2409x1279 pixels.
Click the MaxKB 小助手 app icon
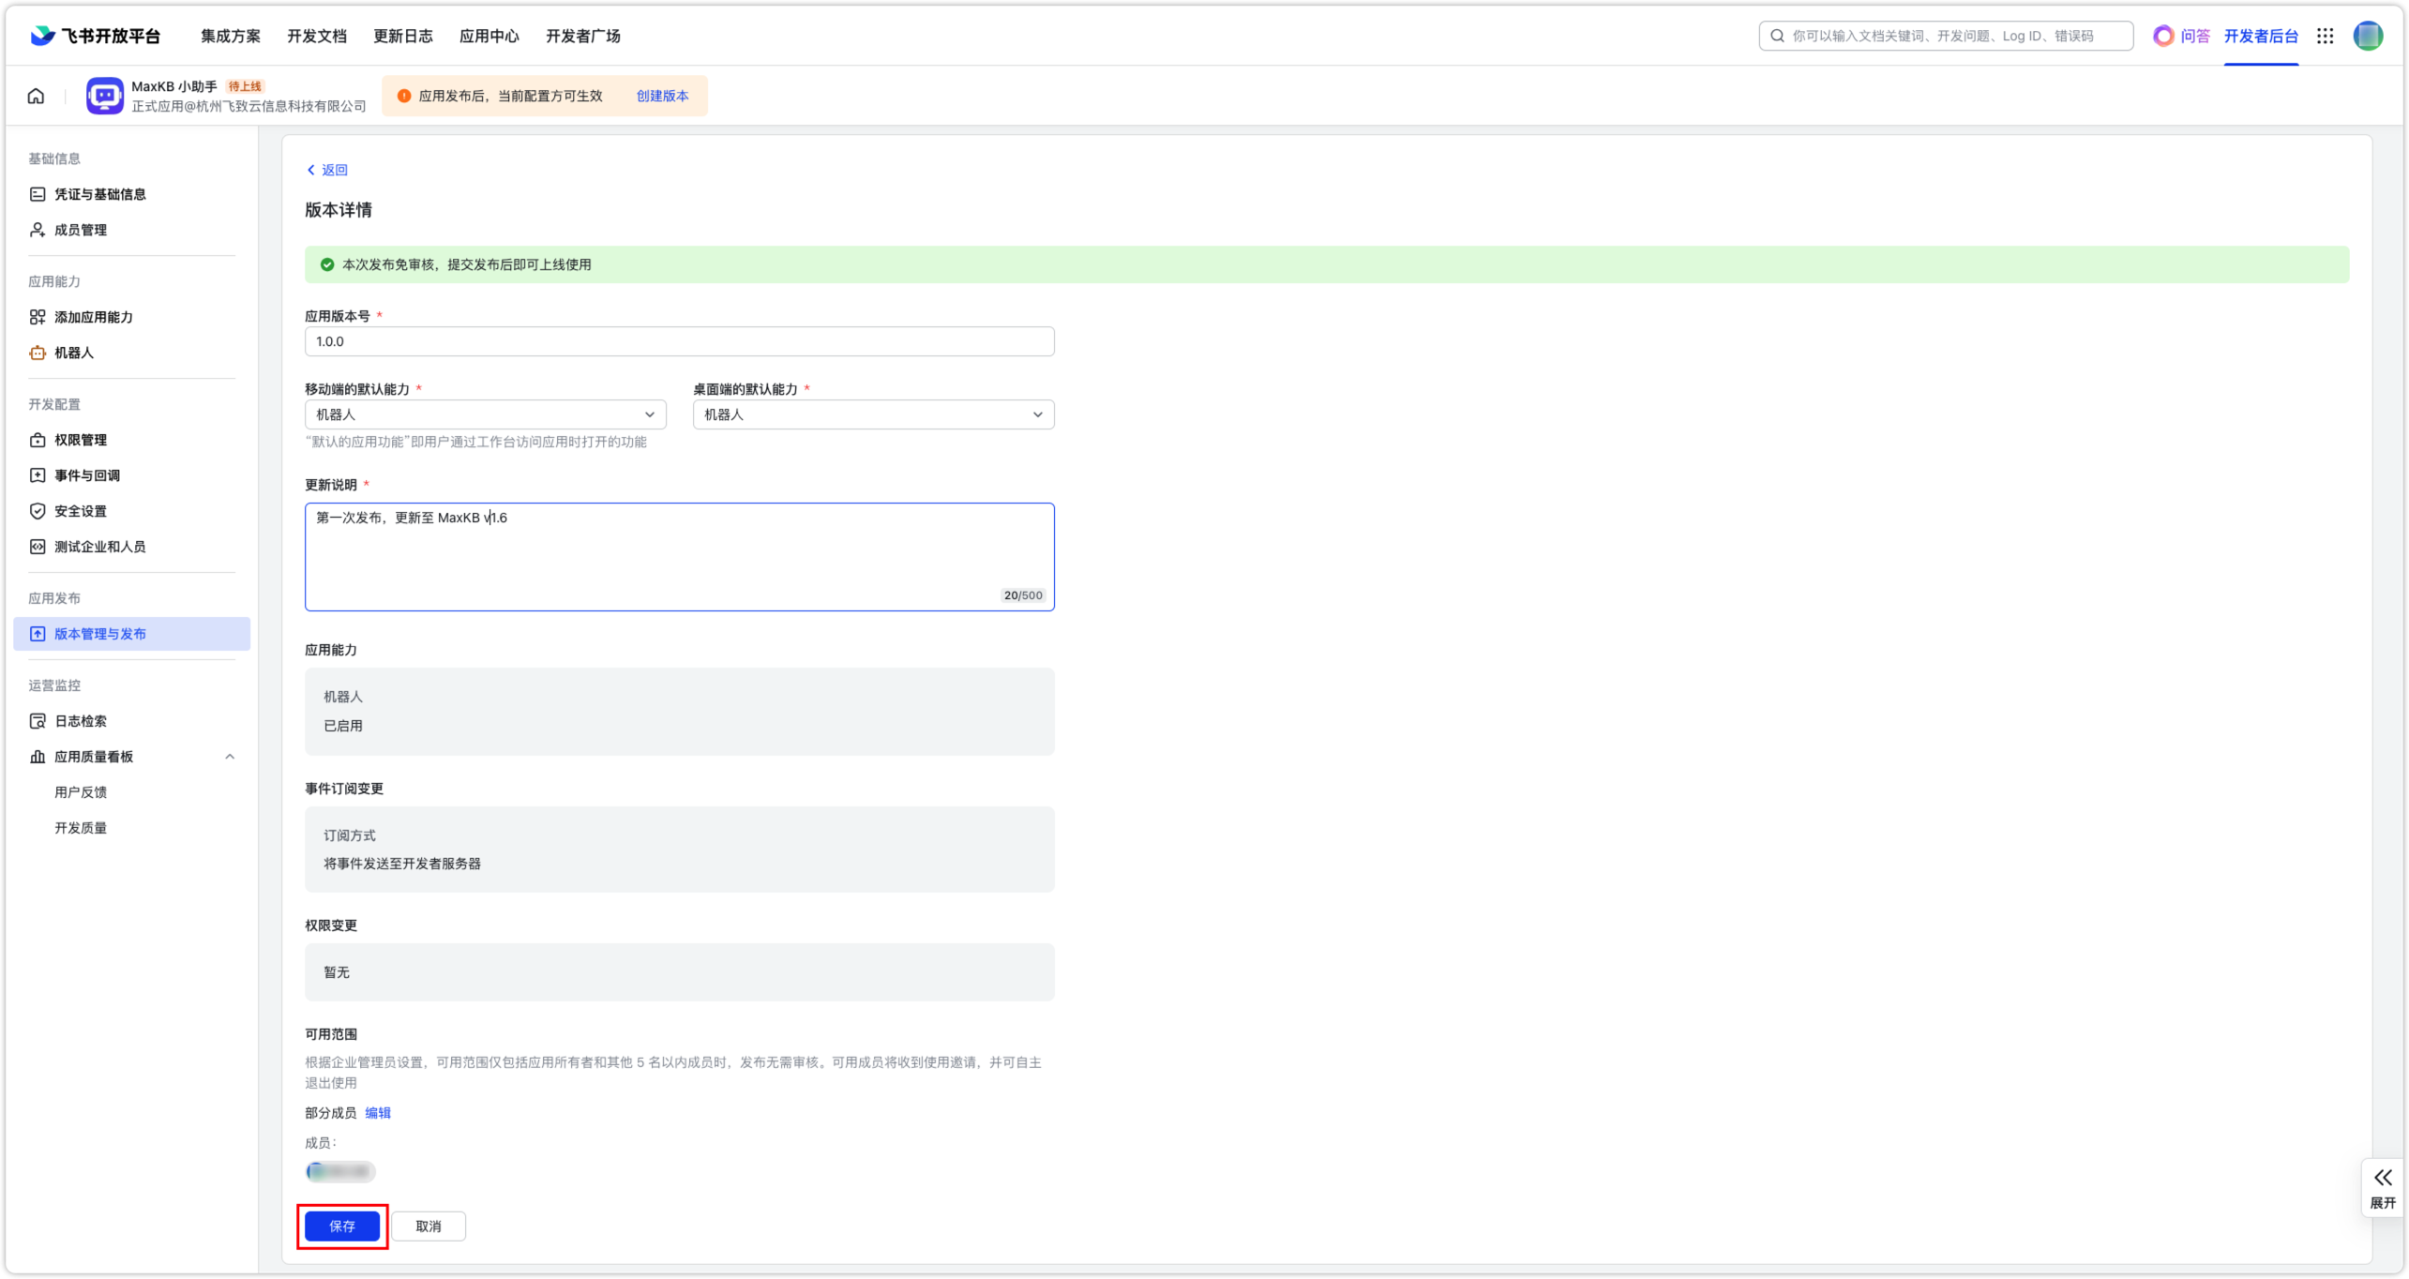tap(104, 96)
